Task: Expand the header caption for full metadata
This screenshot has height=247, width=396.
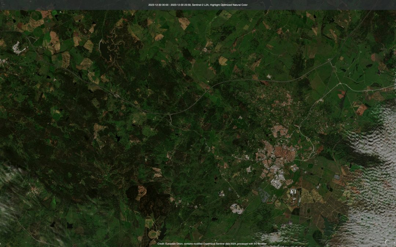Action: [198, 5]
